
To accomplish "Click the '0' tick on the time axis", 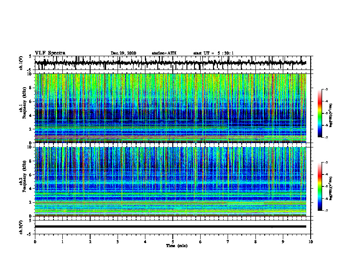I will [35, 242].
